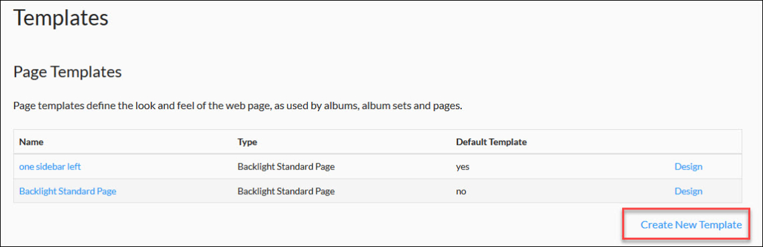Image resolution: width=763 pixels, height=247 pixels.
Task: Click the page templates description sentence
Action: 237,106
